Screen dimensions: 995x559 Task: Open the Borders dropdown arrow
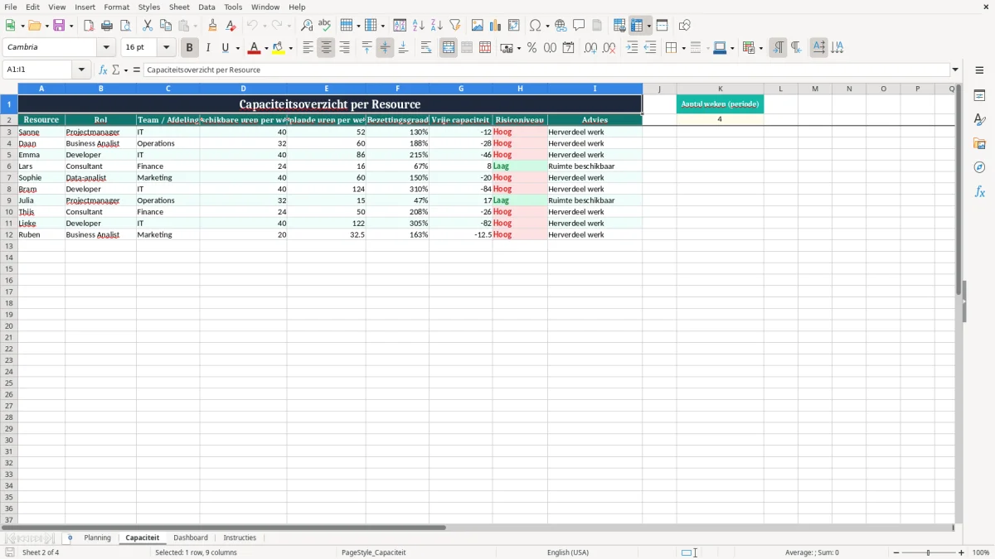click(x=682, y=48)
